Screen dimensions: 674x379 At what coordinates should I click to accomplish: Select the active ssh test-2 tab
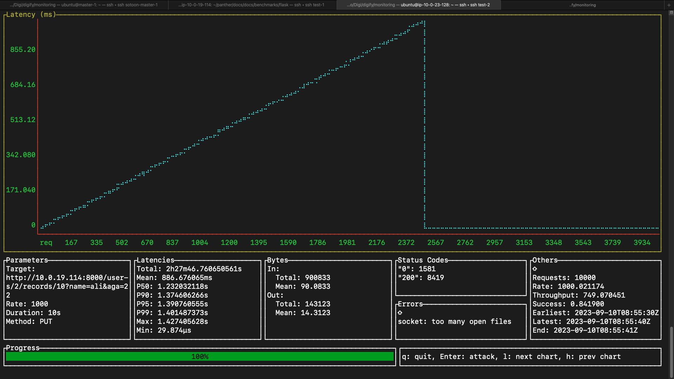[x=418, y=5]
